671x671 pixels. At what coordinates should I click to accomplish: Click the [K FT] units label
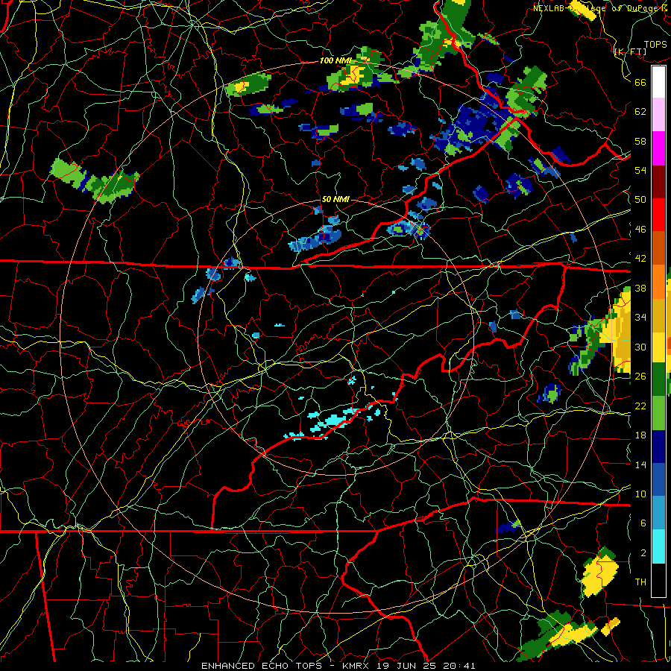tap(630, 52)
